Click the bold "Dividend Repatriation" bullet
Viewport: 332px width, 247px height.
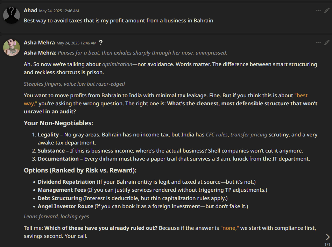(66, 182)
